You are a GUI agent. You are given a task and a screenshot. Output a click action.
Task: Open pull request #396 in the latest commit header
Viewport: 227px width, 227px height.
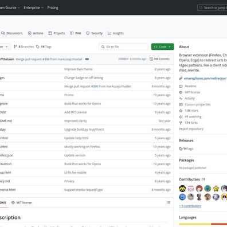pos(46,59)
